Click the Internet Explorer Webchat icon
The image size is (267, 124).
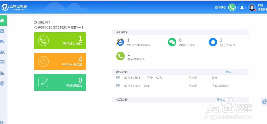click(x=120, y=42)
